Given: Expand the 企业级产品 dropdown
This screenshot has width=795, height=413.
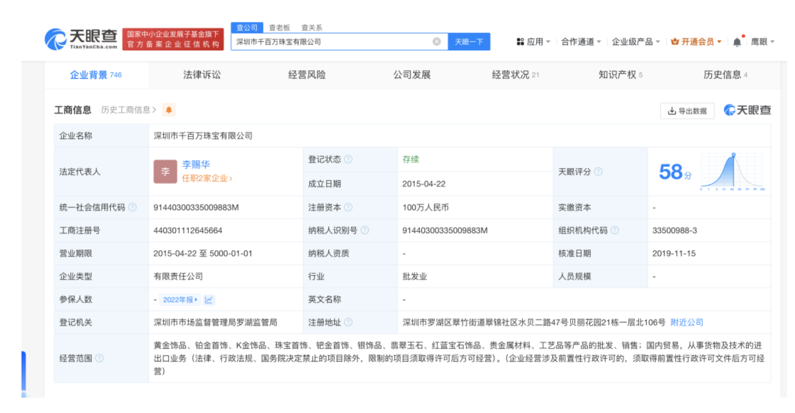Looking at the screenshot, I should pyautogui.click(x=636, y=42).
